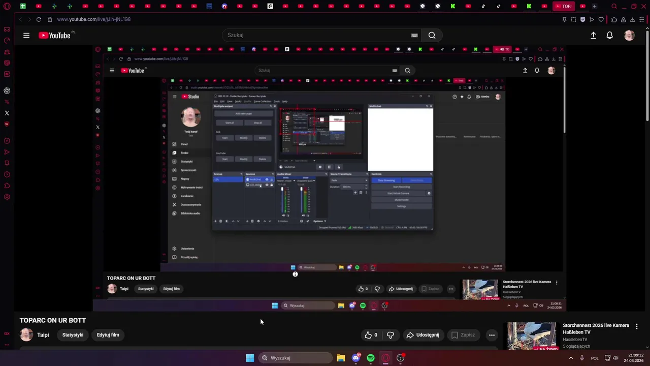Click the POL language indicator

point(595,358)
